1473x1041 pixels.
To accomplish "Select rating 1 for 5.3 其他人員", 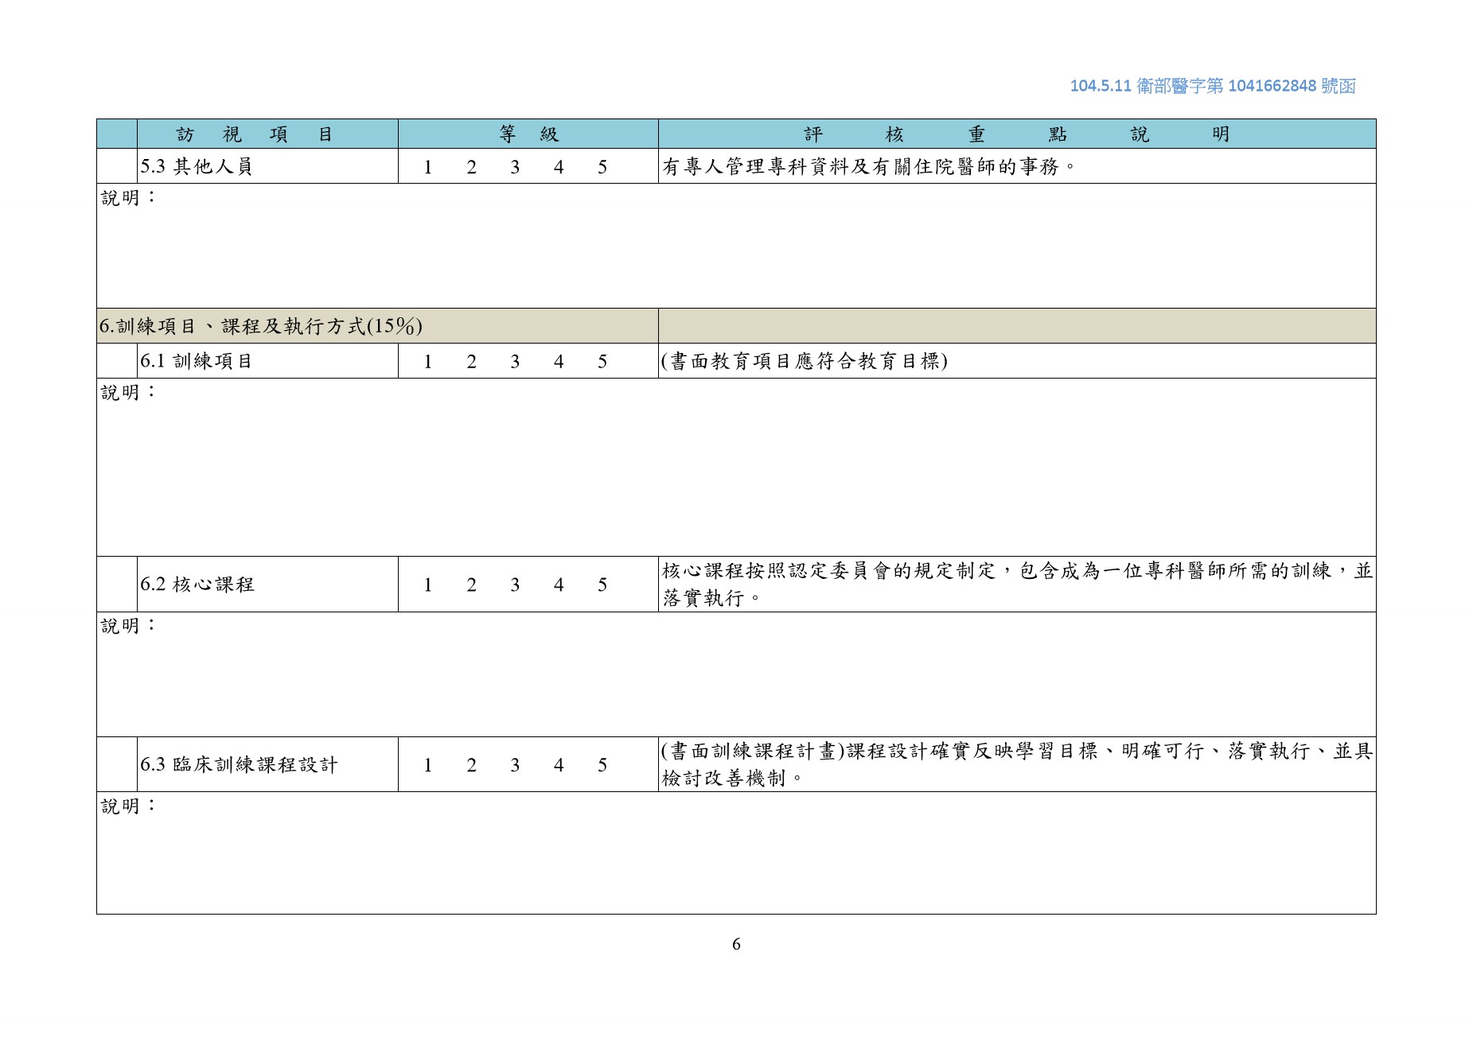I will (x=428, y=167).
